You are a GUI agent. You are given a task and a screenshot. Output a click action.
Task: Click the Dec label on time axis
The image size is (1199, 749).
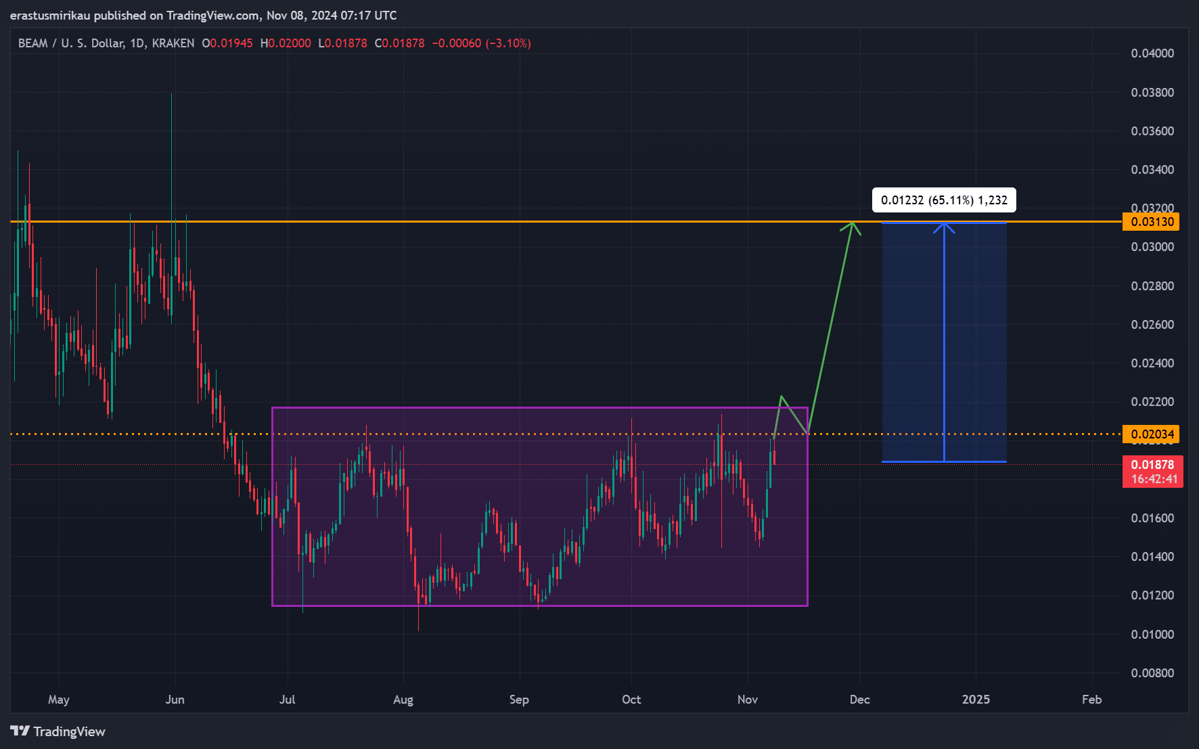[859, 700]
